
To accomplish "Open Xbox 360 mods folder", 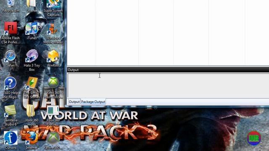I will (x=32, y=115).
